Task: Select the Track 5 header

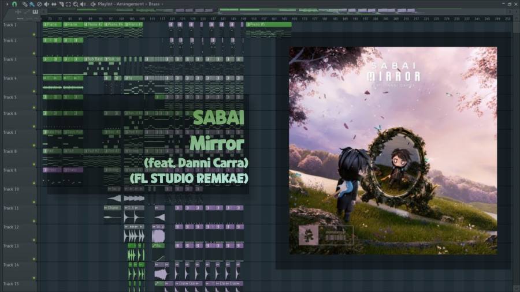Action: pyautogui.click(x=18, y=102)
